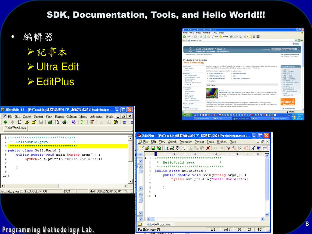Image resolution: width=312 pixels, height=234 pixels.
Task: Click EditPlus Spell Check ABC icon
Action: (178, 148)
